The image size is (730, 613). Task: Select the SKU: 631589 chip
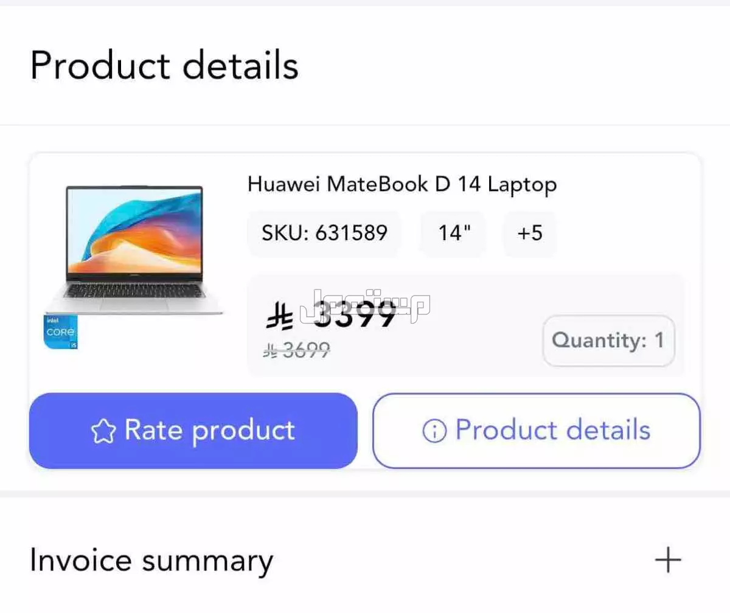pos(324,234)
